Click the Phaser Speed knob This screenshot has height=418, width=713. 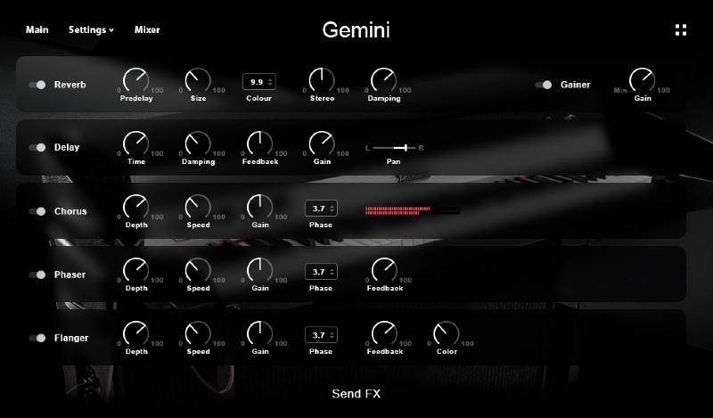(x=198, y=270)
